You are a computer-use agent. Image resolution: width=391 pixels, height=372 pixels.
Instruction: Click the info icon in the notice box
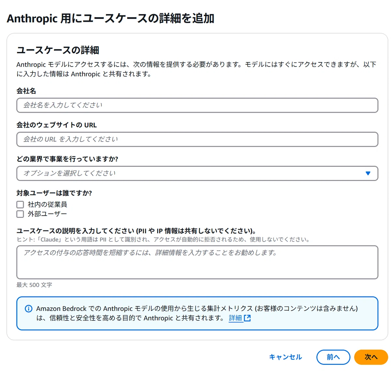click(x=29, y=309)
